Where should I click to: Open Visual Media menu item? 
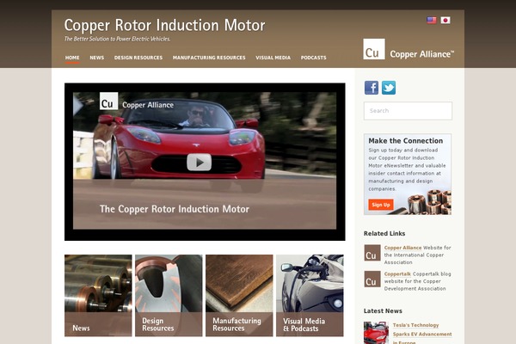(x=273, y=58)
